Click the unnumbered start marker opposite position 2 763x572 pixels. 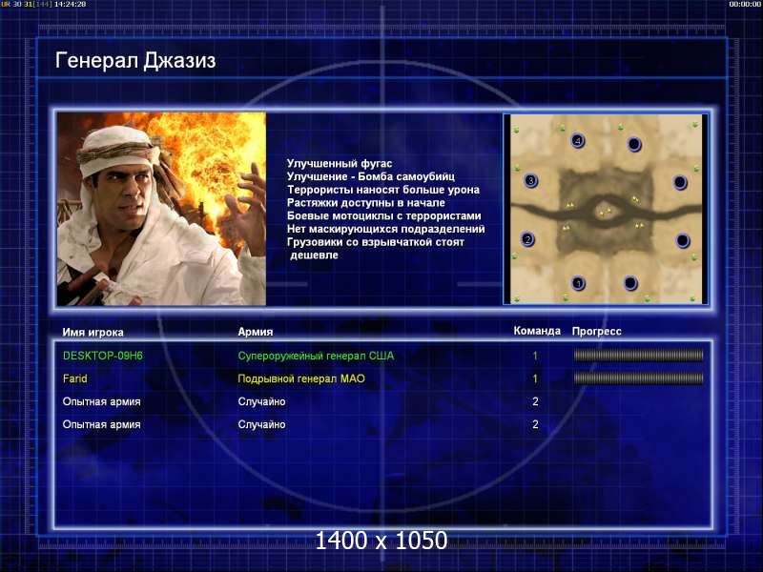click(683, 240)
